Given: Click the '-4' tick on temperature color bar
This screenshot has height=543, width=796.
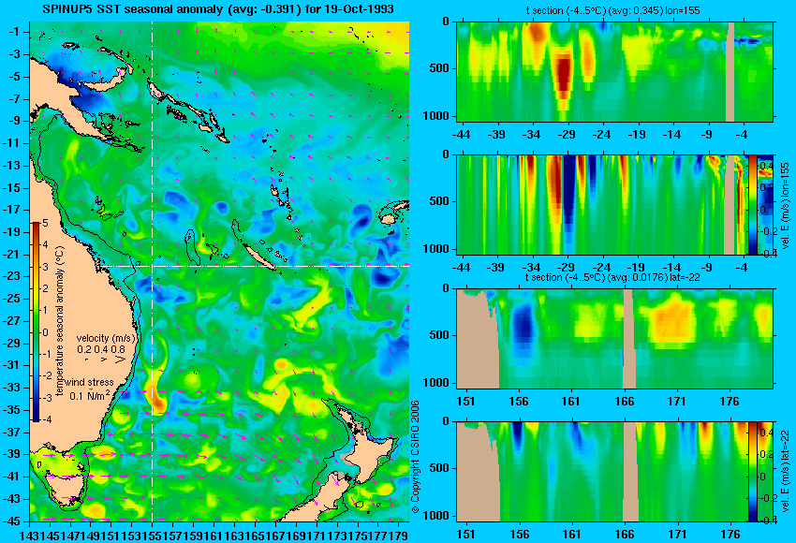Looking at the screenshot, I should coord(45,419).
